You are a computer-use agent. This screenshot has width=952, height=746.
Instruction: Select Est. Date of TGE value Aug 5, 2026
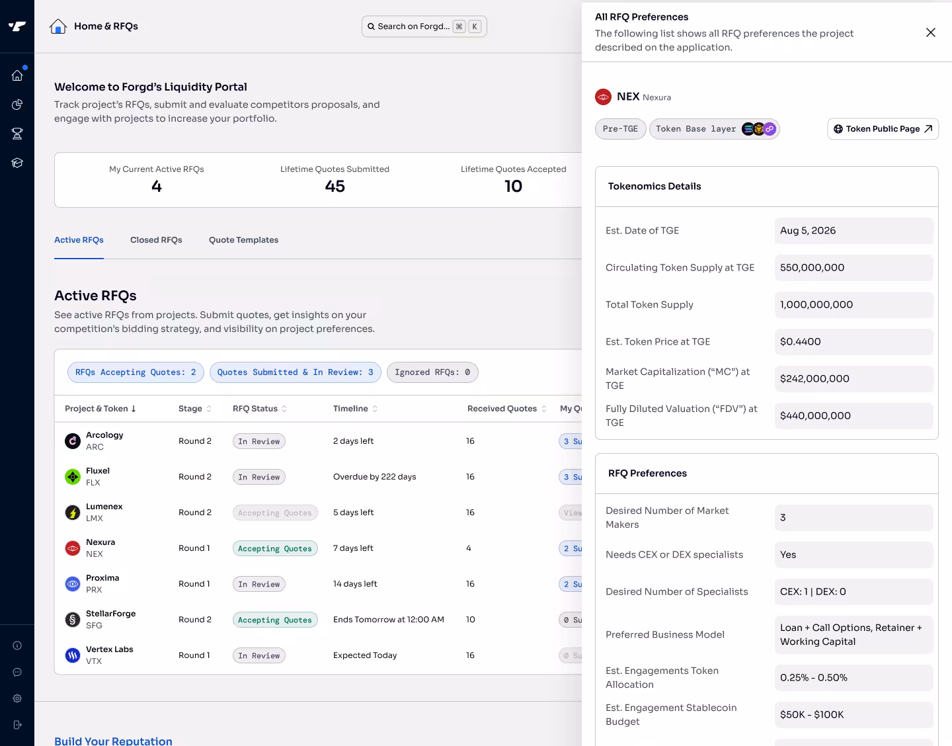pyautogui.click(x=853, y=231)
